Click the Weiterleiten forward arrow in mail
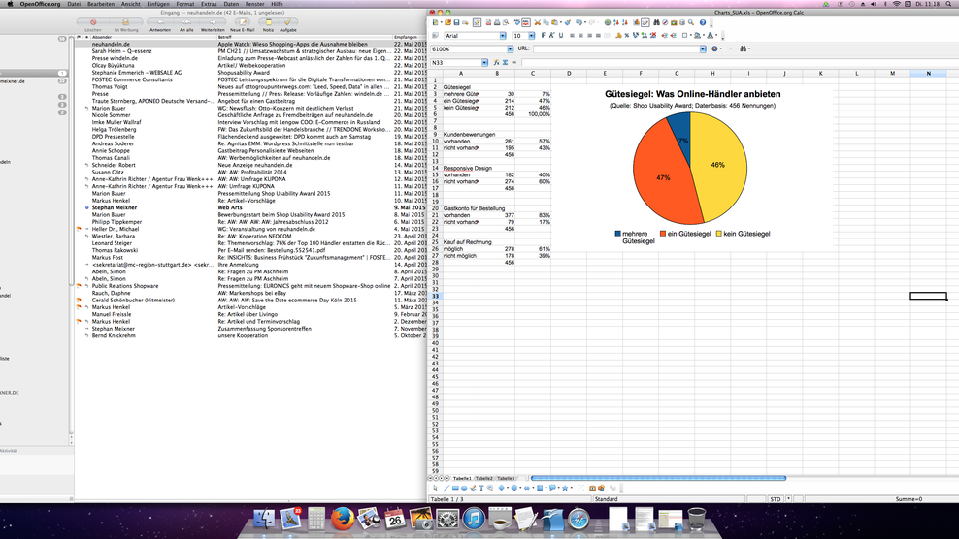 pos(213,22)
